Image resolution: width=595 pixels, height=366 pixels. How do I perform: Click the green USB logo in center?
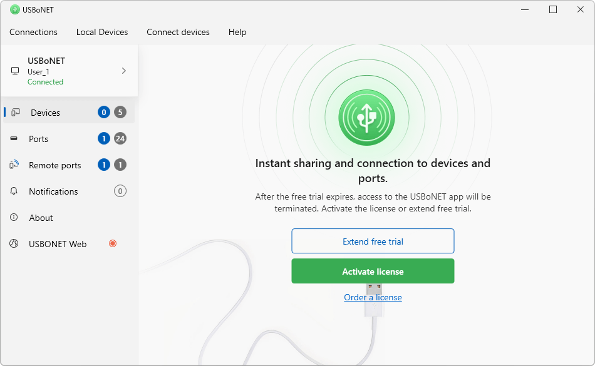click(366, 117)
